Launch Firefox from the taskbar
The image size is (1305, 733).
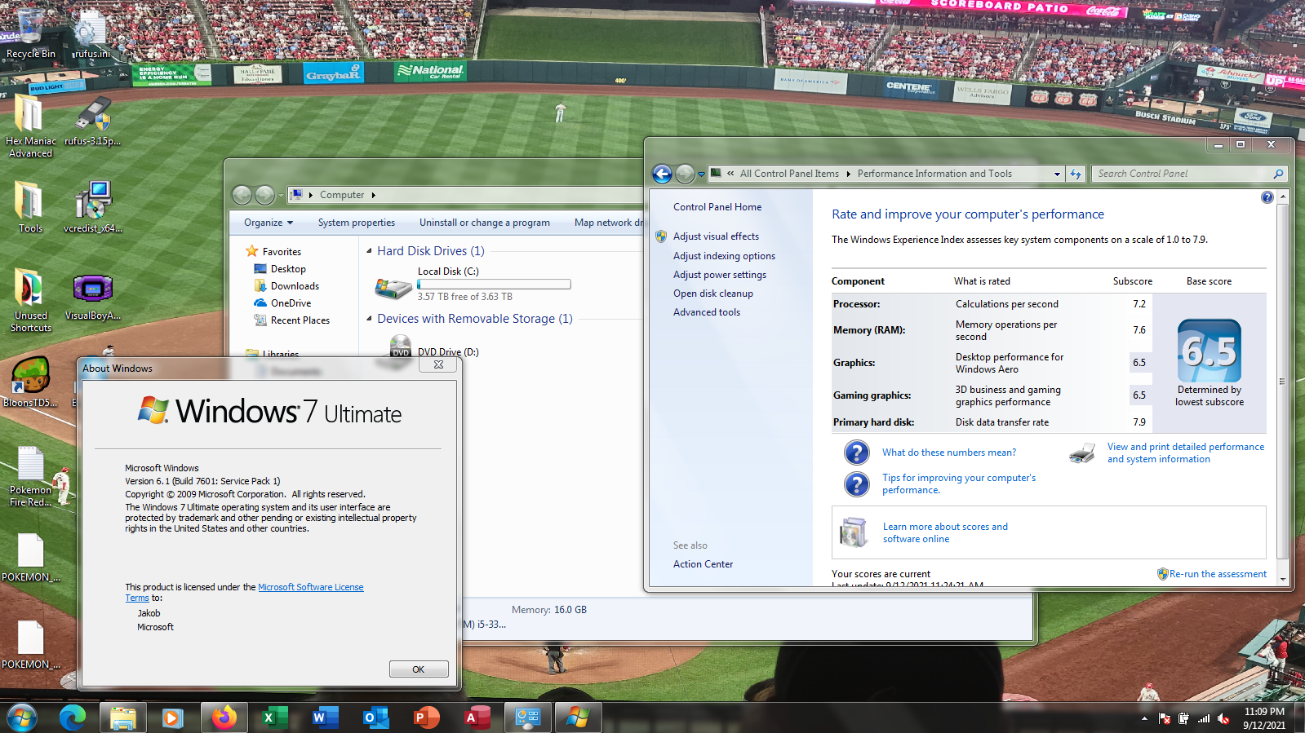[x=224, y=718]
